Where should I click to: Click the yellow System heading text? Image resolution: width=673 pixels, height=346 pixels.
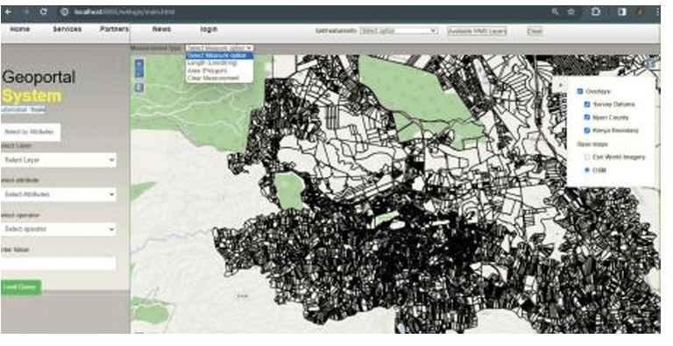[x=32, y=96]
